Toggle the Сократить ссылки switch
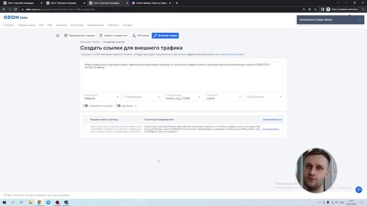Viewport: 367px width, 206px height. point(85,106)
